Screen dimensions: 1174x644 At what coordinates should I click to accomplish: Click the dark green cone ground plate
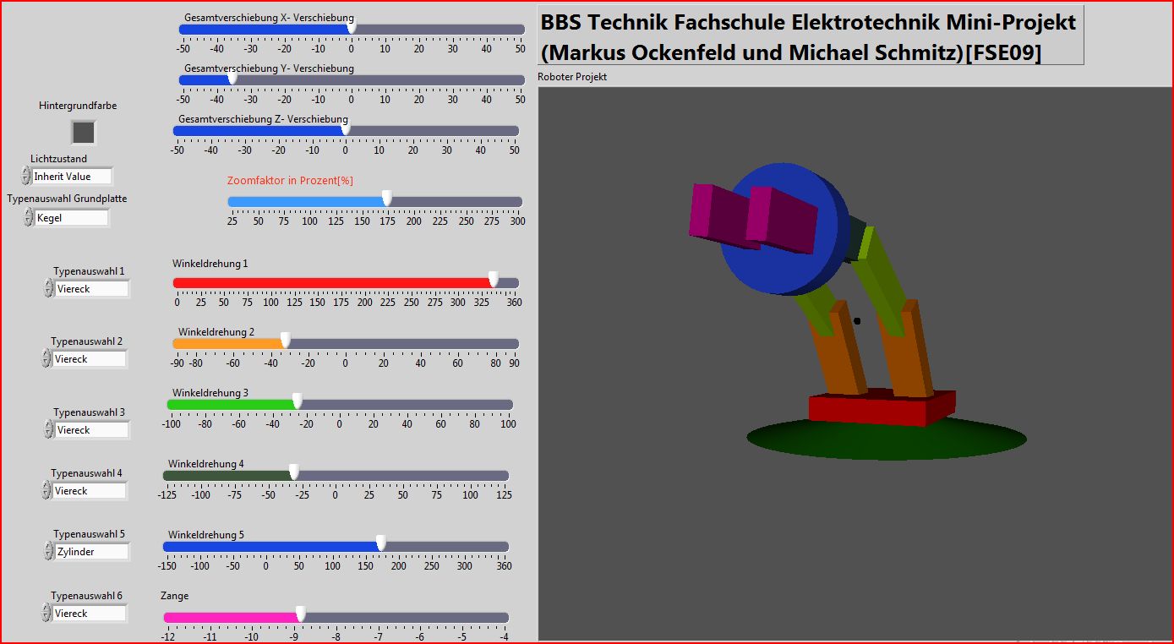pos(887,439)
